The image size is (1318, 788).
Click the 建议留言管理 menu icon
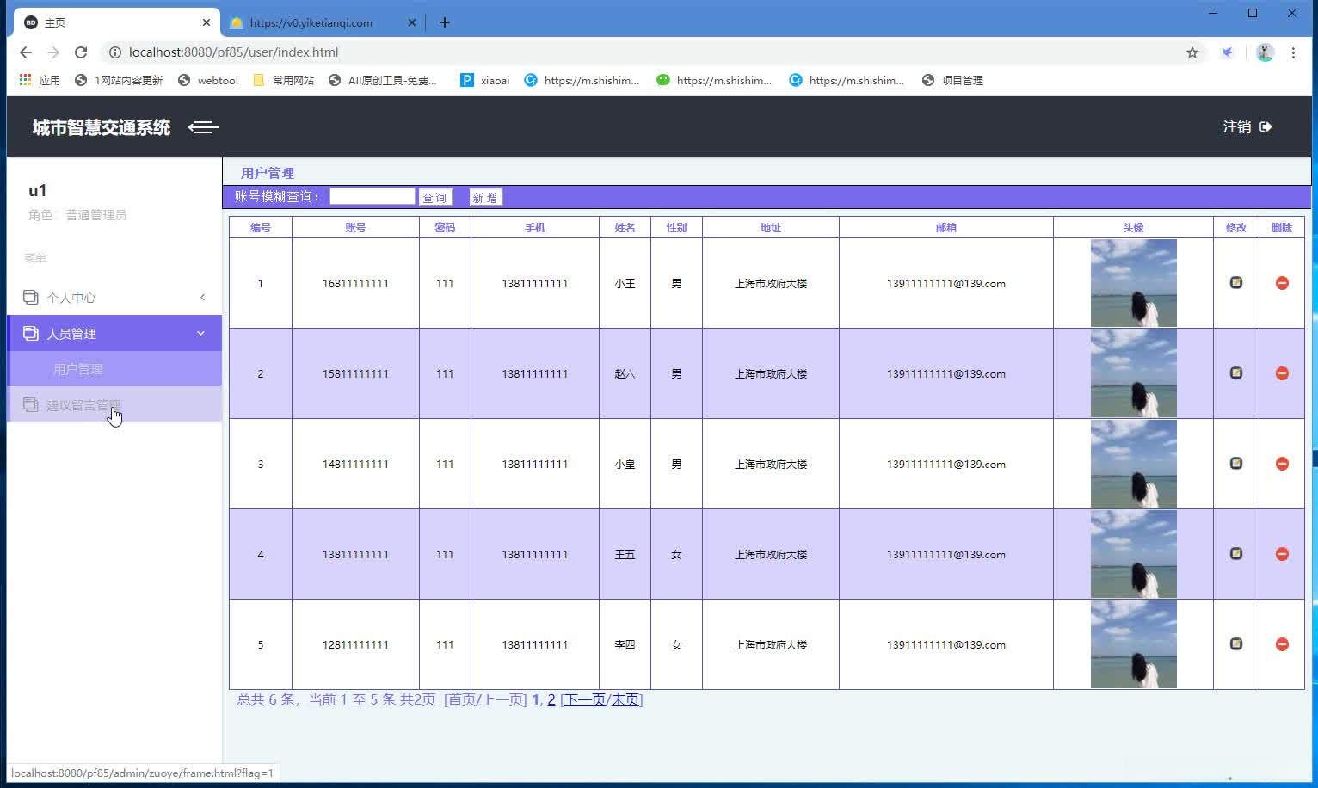[32, 404]
